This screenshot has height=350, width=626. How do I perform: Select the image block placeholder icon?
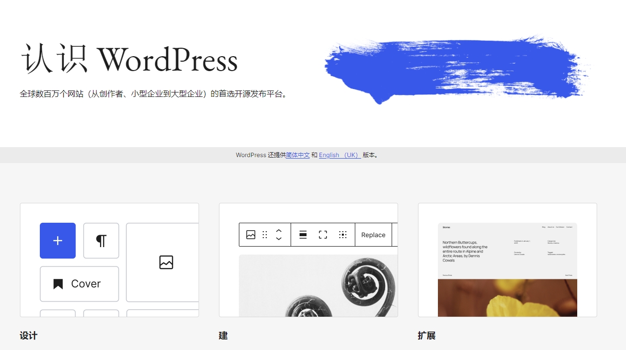(166, 262)
